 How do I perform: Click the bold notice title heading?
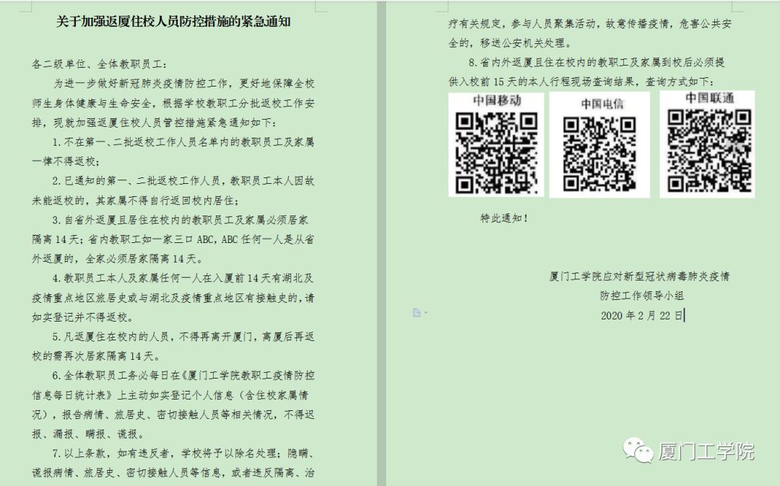click(x=173, y=22)
